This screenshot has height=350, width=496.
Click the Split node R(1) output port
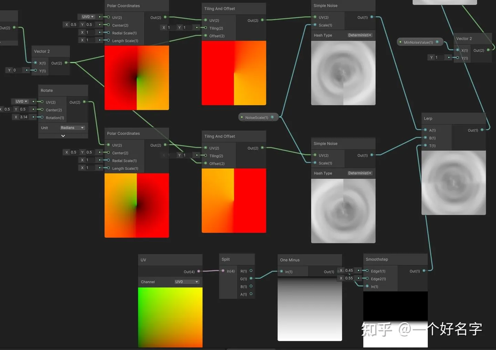point(251,271)
